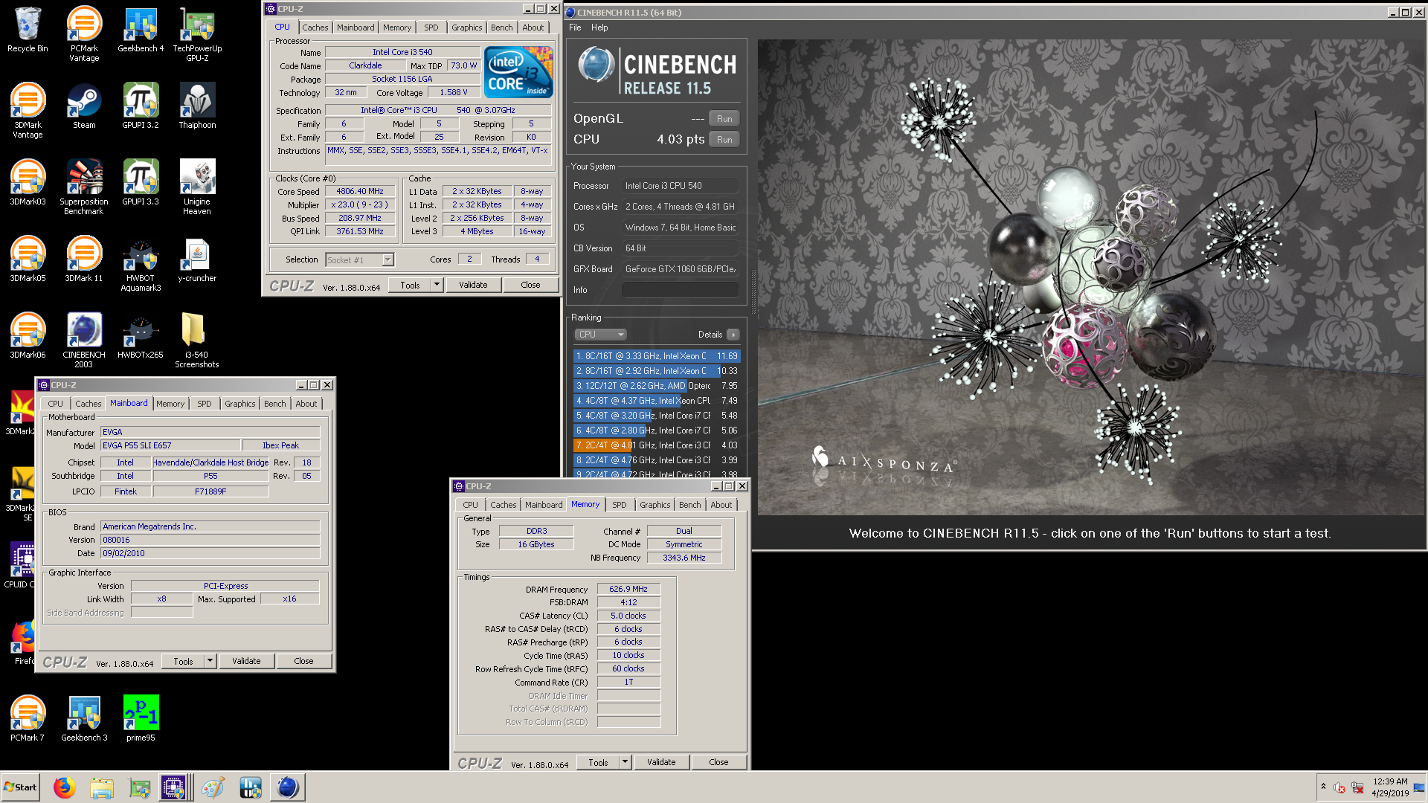This screenshot has height=803, width=1428.
Task: Click Close in the Mainboard CPU-Z window
Action: [303, 661]
